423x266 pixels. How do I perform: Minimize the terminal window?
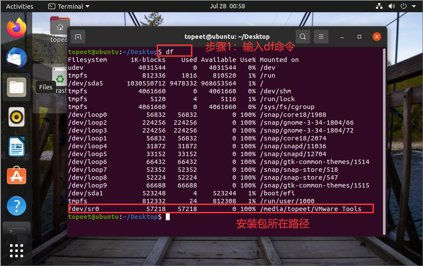(342, 37)
